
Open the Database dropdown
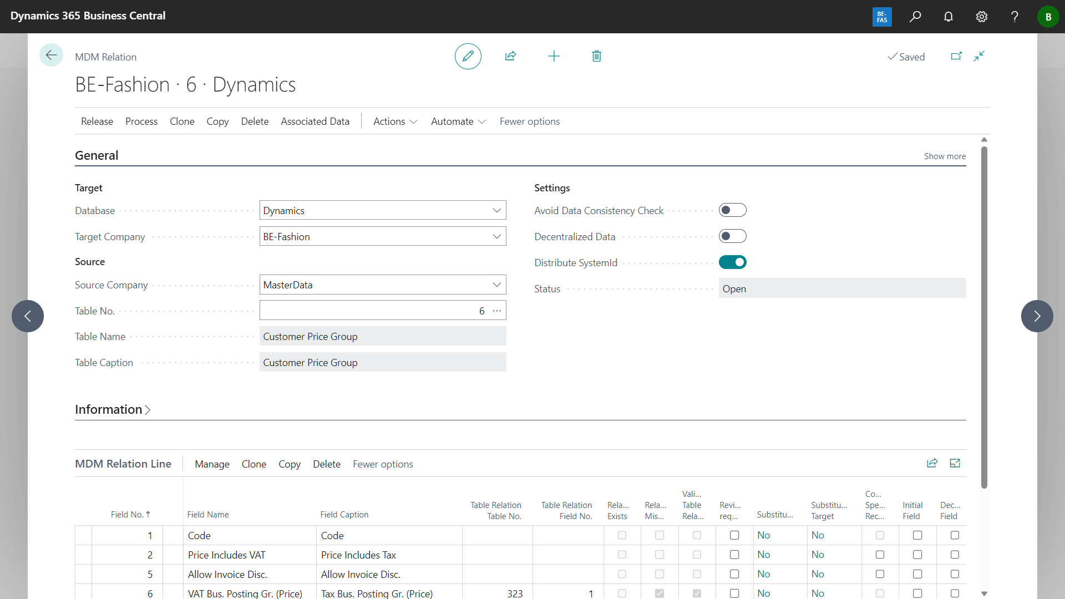496,210
